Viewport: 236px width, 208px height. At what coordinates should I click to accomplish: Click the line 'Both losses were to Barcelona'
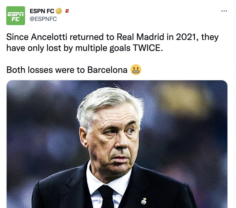[x=68, y=70]
